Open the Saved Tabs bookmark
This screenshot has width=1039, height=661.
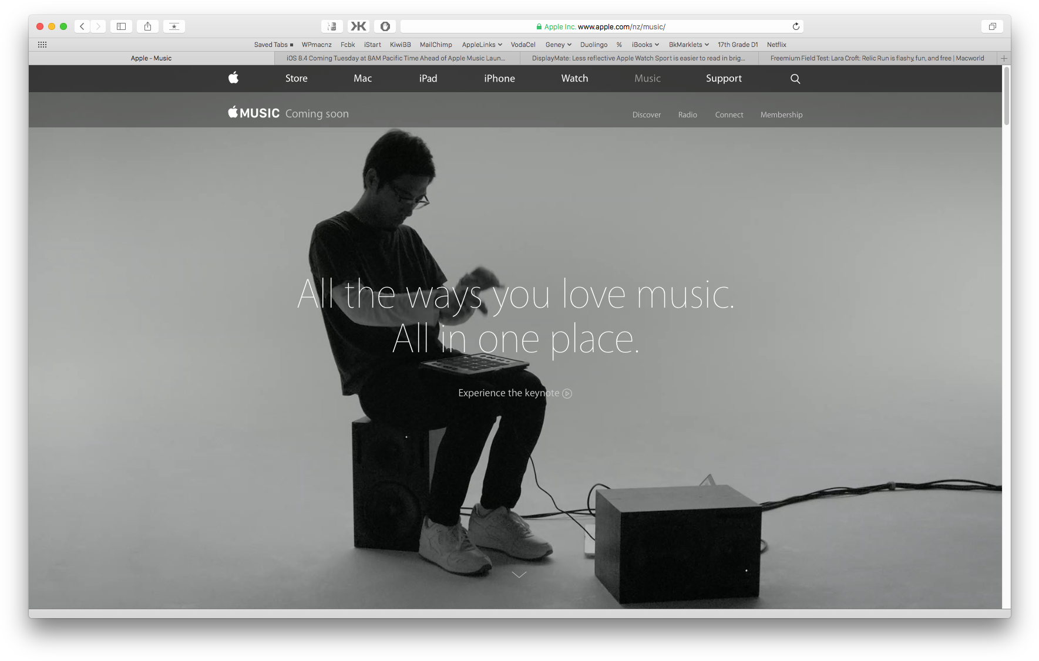[x=274, y=45]
